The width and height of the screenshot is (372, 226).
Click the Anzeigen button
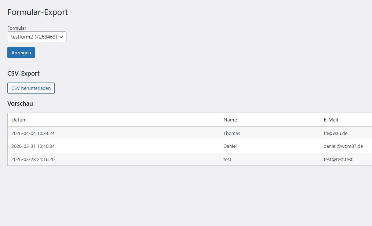[x=21, y=52]
